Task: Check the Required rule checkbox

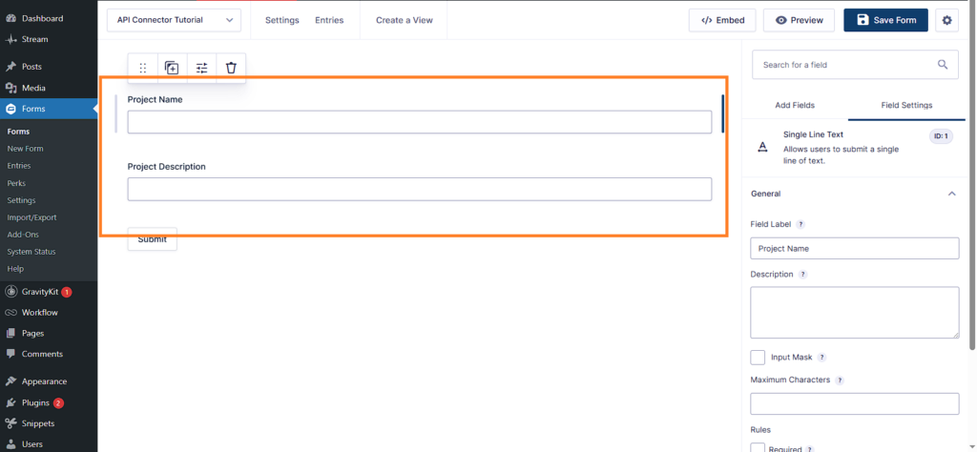Action: click(758, 447)
